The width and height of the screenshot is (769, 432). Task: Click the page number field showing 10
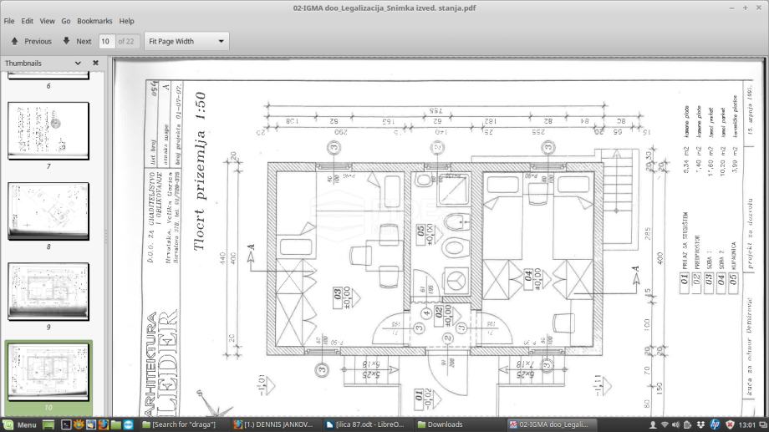(x=107, y=41)
